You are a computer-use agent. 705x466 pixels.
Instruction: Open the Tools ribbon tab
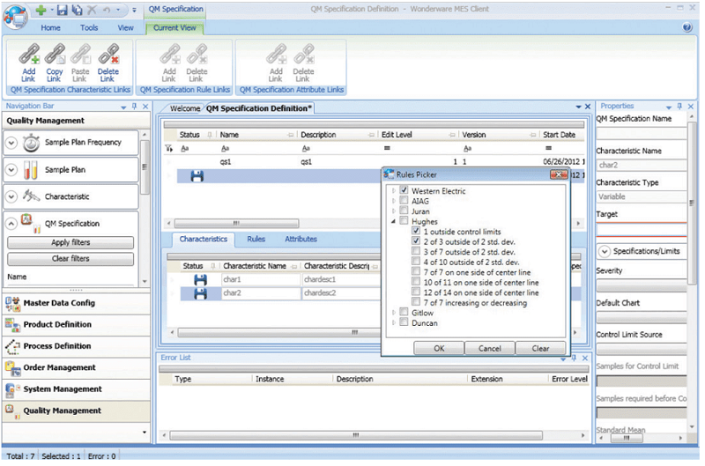[x=89, y=27]
